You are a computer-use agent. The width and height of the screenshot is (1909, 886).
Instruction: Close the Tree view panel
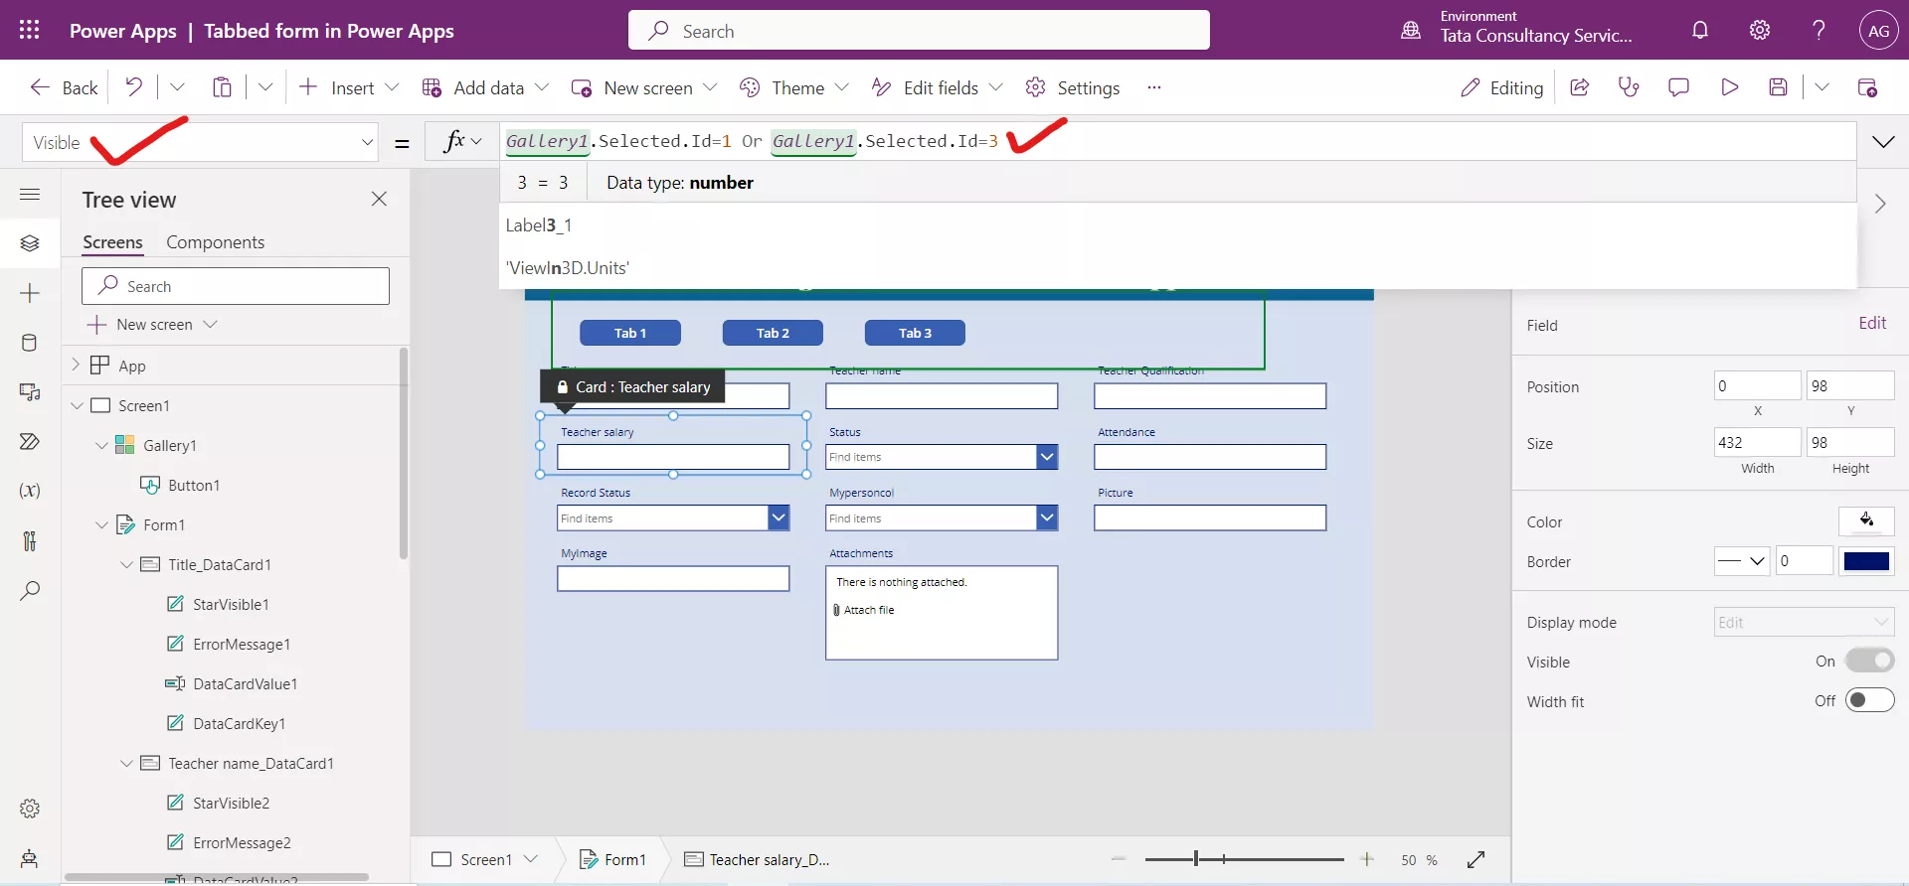coord(379,199)
